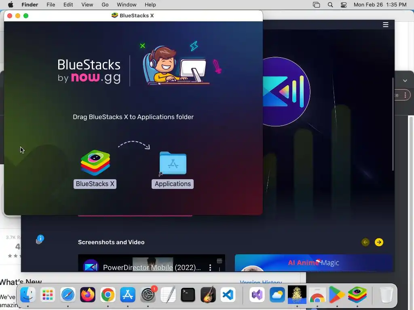Click the scrollbar of the background store window

click(x=393, y=124)
